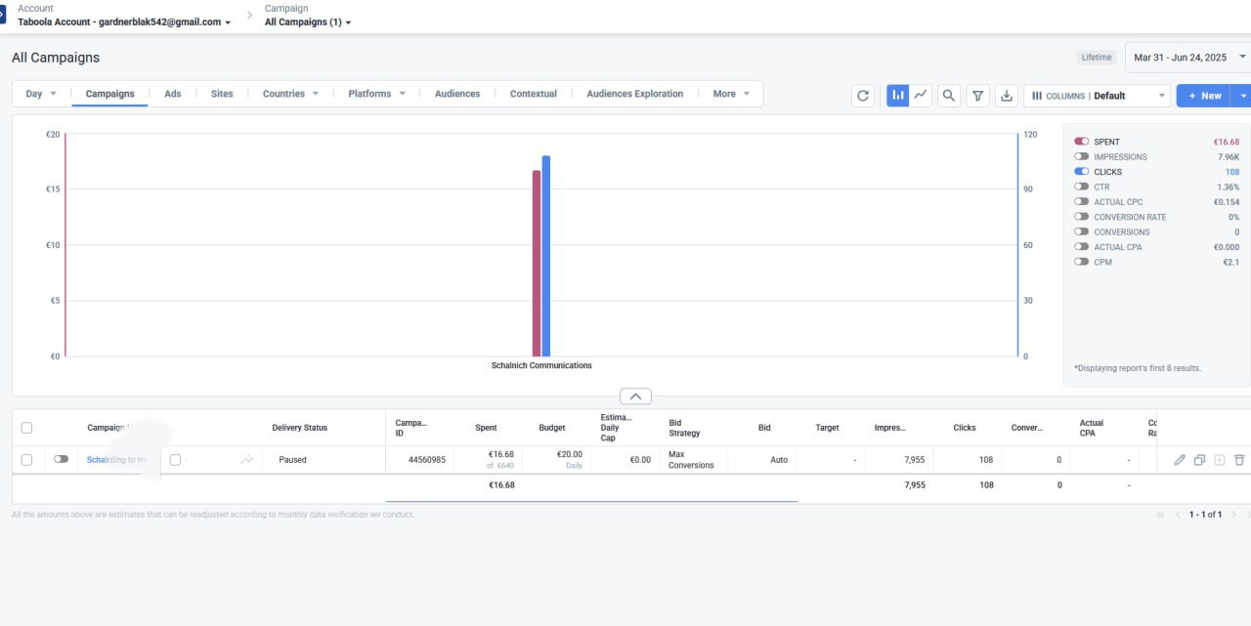Switch to the line chart view

[x=920, y=95]
